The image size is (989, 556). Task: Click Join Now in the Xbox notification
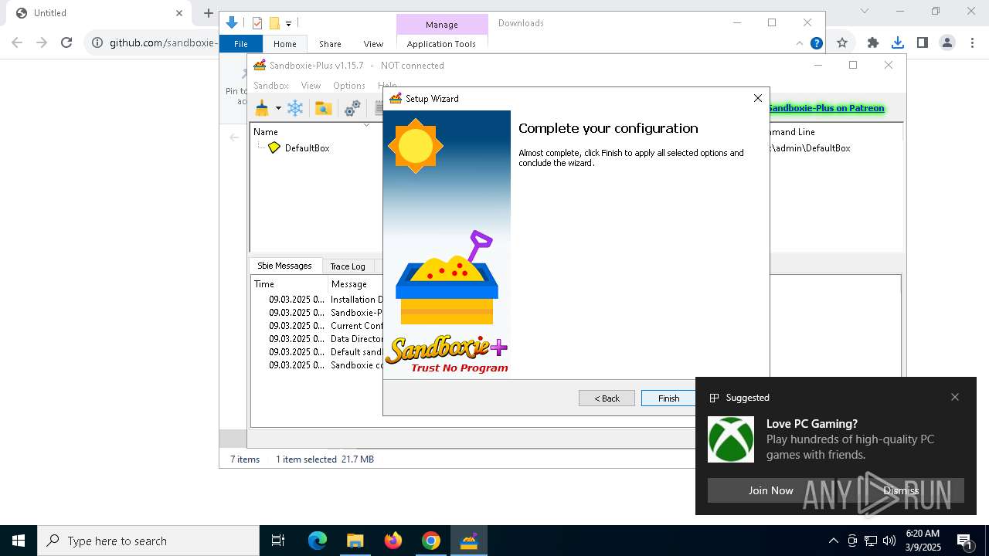pos(770,490)
